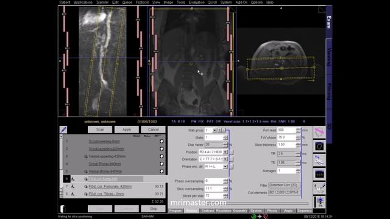Open the physiological signal waveform icon

(319, 175)
